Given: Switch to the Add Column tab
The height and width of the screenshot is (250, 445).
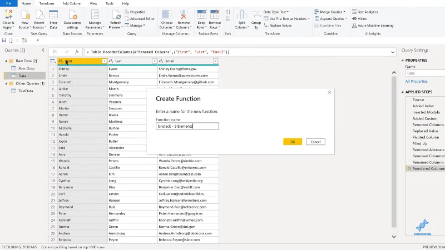Looking at the screenshot, I should point(72,3).
